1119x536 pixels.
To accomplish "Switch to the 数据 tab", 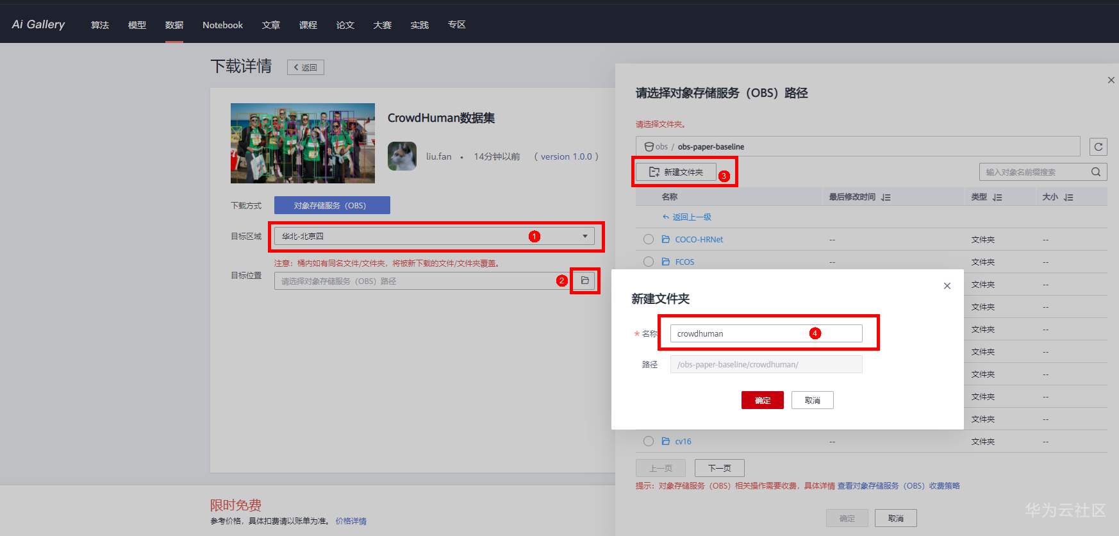I will (x=174, y=25).
